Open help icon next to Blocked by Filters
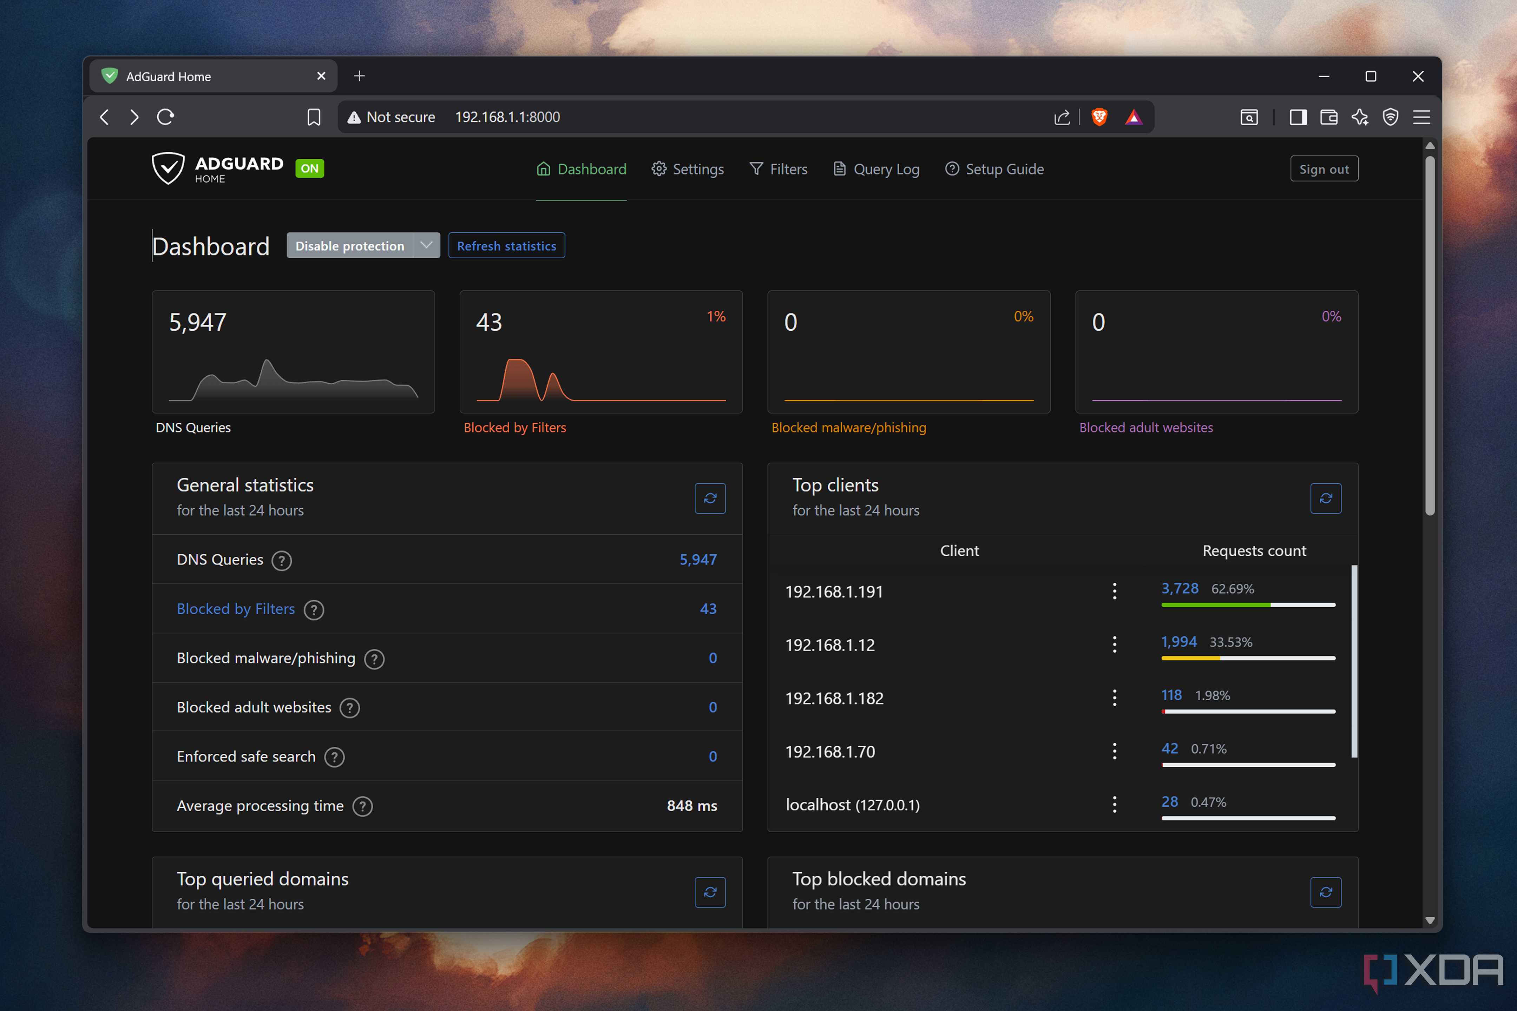 point(314,609)
